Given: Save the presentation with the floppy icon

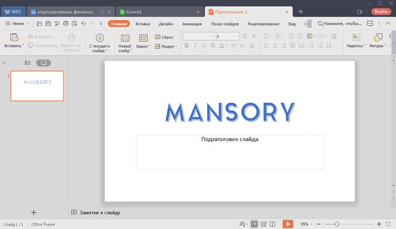Looking at the screenshot, I should (x=48, y=24).
